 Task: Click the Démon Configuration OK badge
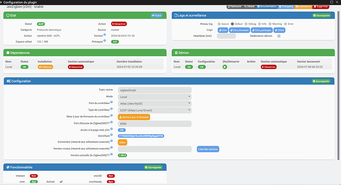coord(202,67)
